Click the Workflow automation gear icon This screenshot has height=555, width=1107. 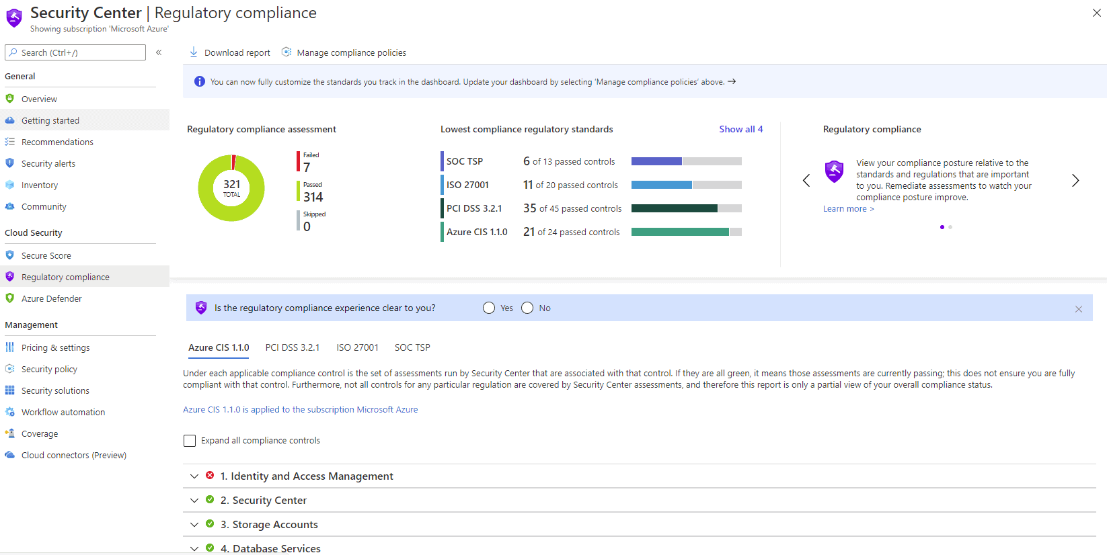pos(9,412)
